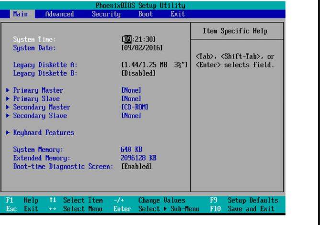
Task: Expand the Secondary Slave arrow
Action: pyautogui.click(x=8, y=116)
